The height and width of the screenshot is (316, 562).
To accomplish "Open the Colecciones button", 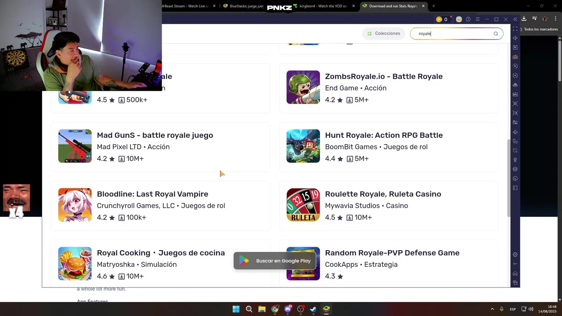I will tap(384, 33).
